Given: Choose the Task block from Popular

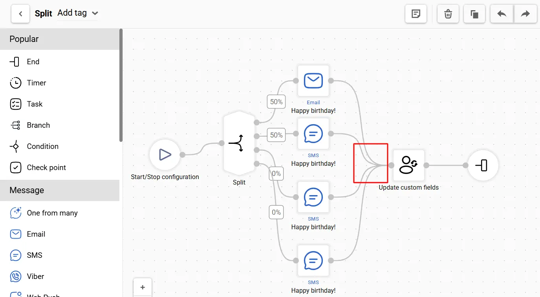Looking at the screenshot, I should [x=35, y=104].
